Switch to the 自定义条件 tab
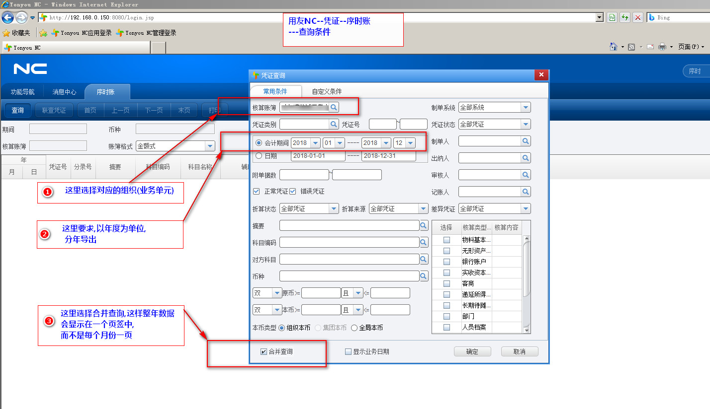This screenshot has width=710, height=409. pos(327,91)
